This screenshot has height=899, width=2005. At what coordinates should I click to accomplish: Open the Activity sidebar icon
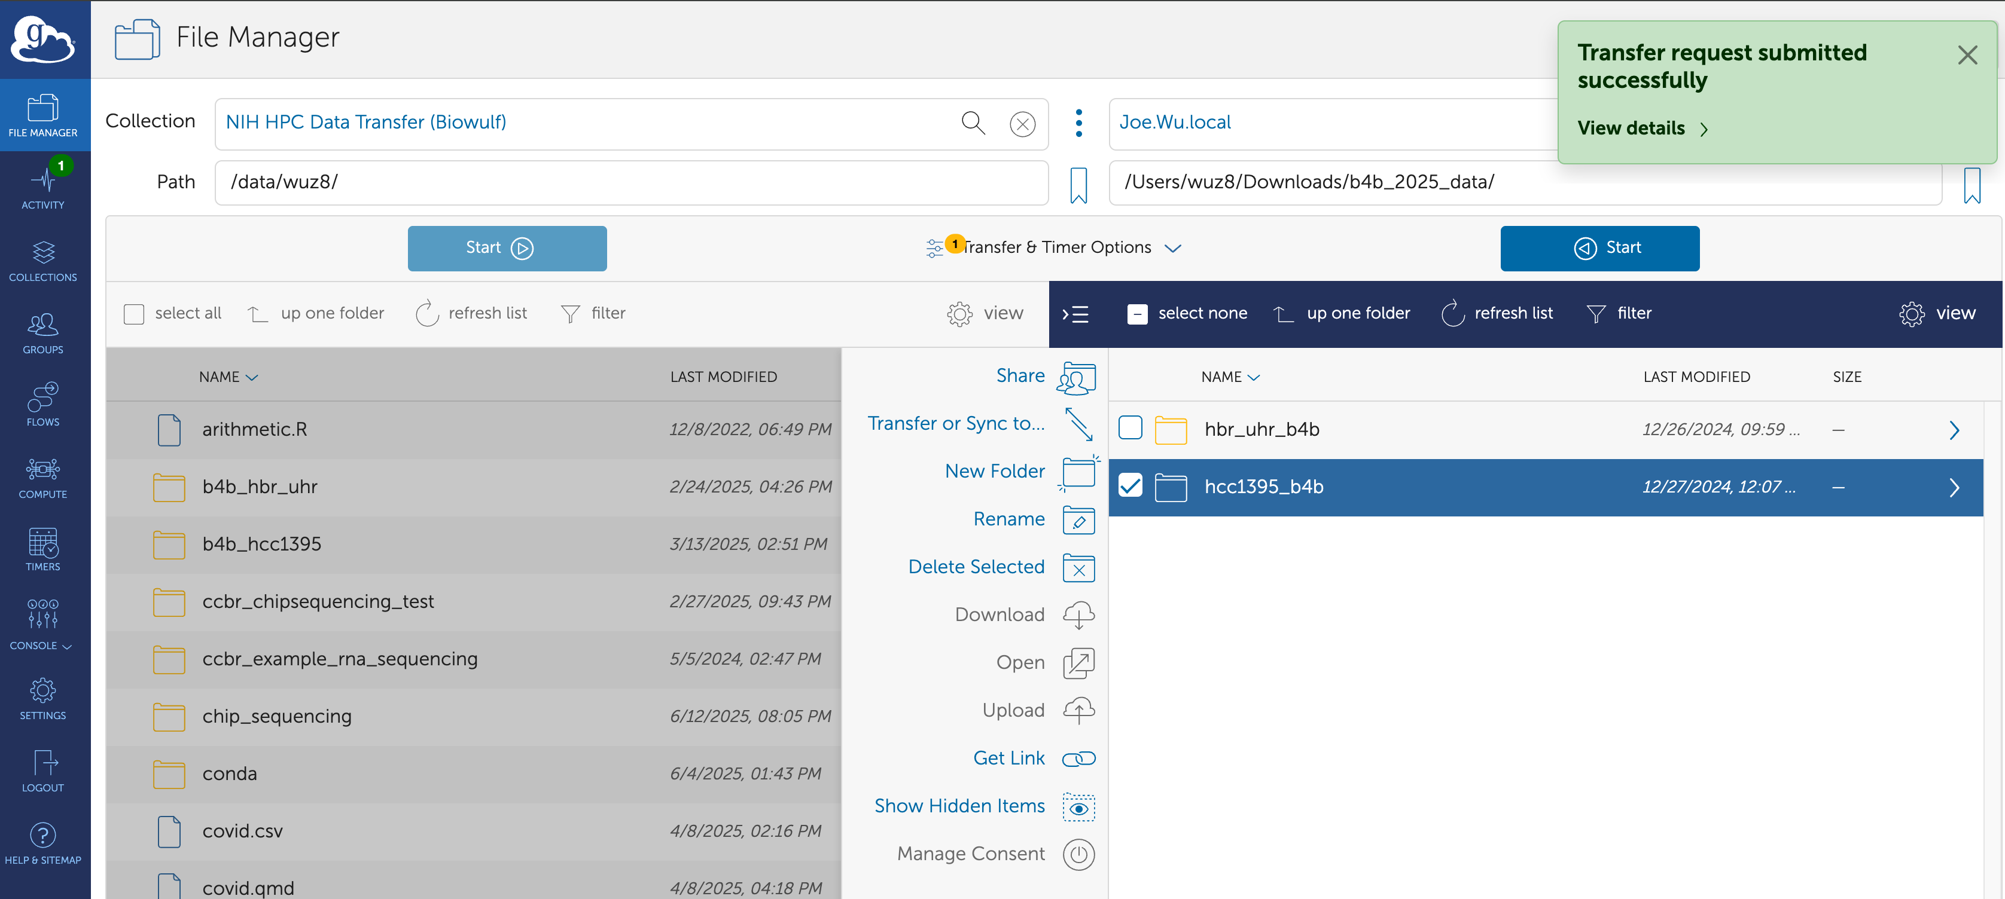tap(44, 186)
